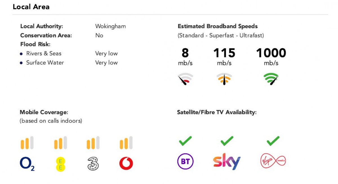
Task: Click the green ultrafast speed gauge
Action: [271, 79]
